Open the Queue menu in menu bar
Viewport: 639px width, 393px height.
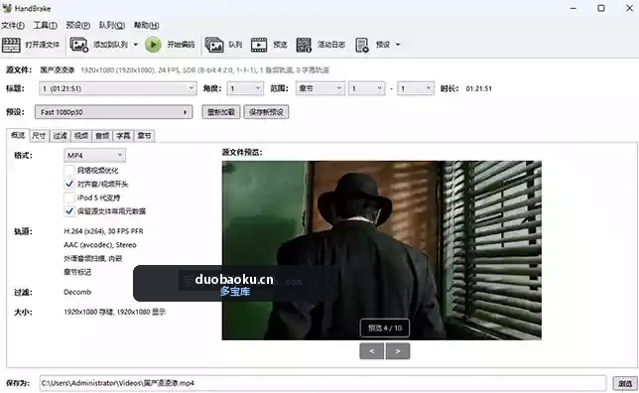point(112,25)
